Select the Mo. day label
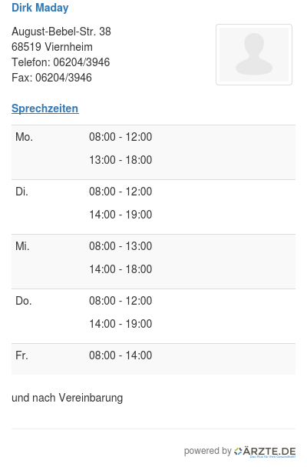The image size is (307, 467). (x=24, y=137)
